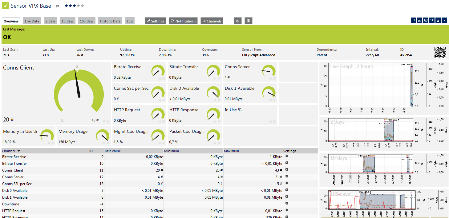Open gear settings for the Bitrate Receive channel

pyautogui.click(x=286, y=157)
